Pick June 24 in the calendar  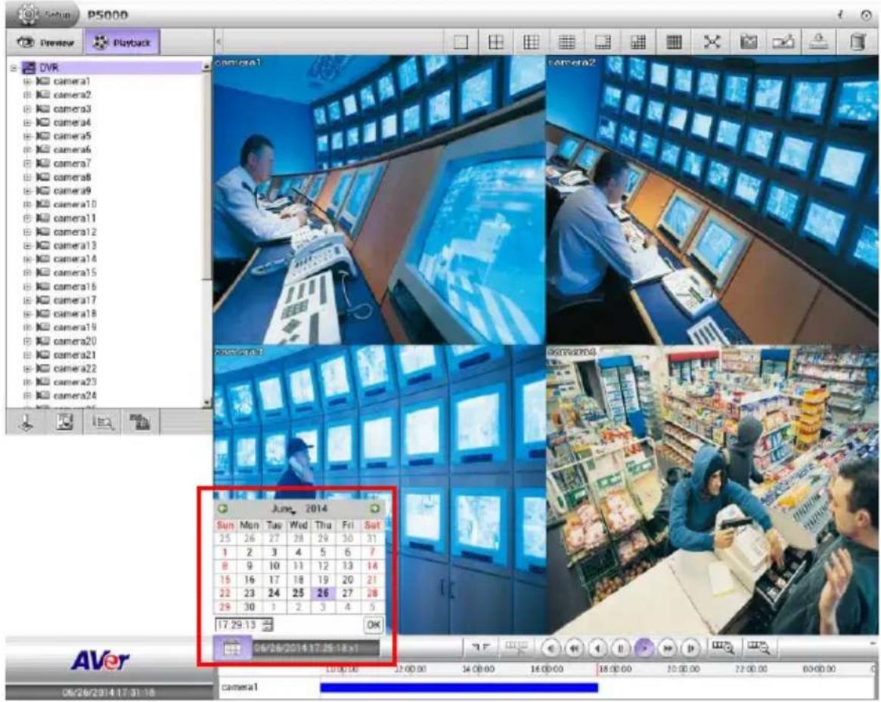274,593
